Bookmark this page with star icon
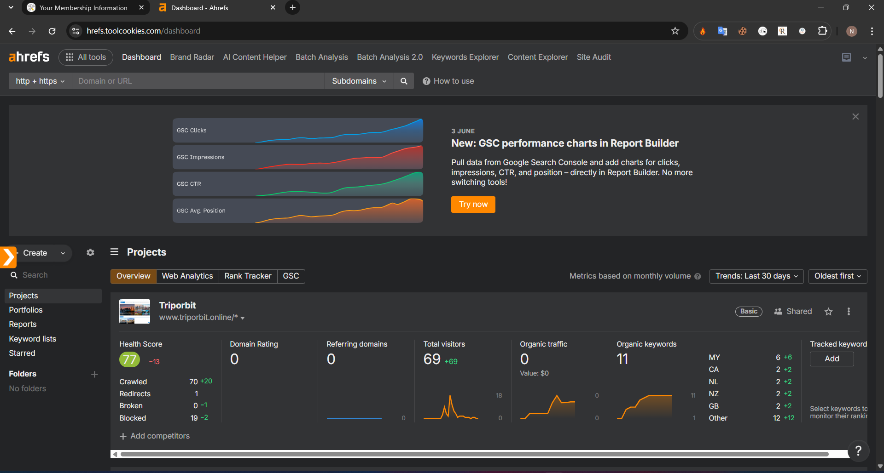This screenshot has width=884, height=473. pos(675,31)
